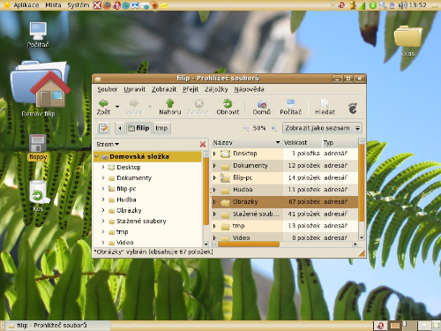Expand the Dokumenty row in the file list

[214, 166]
